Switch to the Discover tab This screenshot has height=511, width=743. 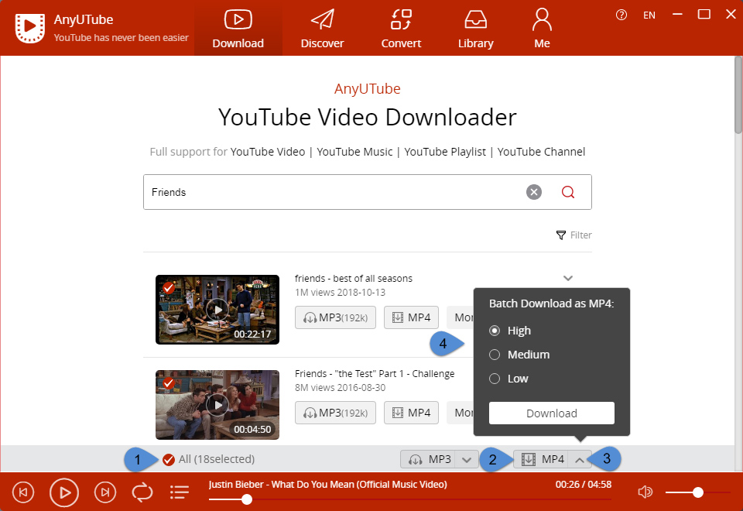pyautogui.click(x=322, y=29)
